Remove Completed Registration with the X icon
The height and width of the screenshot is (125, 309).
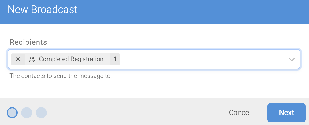pyautogui.click(x=18, y=59)
